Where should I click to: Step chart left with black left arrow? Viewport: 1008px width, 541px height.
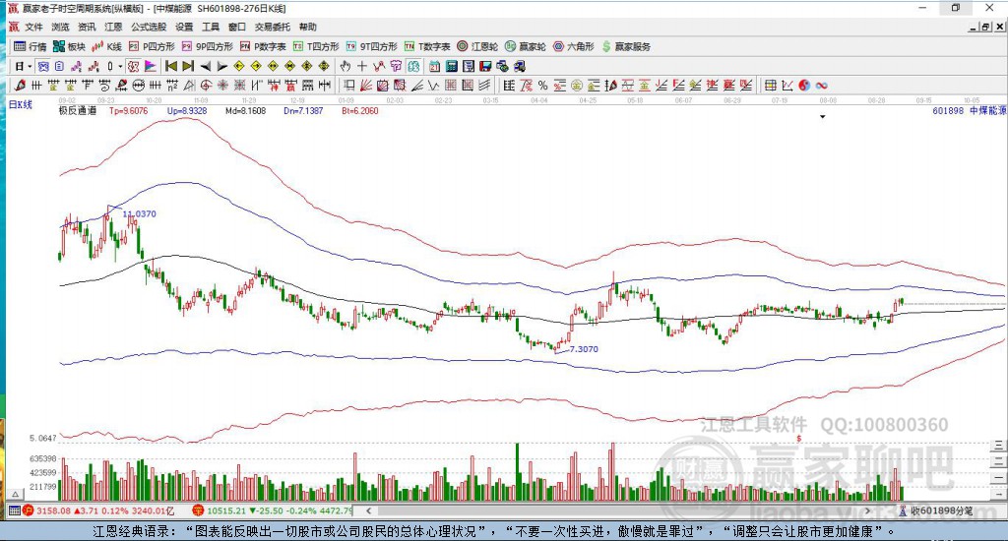tap(205, 66)
